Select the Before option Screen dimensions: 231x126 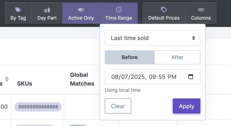pyautogui.click(x=130, y=57)
